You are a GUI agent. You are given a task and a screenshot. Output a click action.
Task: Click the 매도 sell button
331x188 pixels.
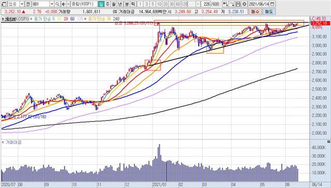(x=269, y=12)
